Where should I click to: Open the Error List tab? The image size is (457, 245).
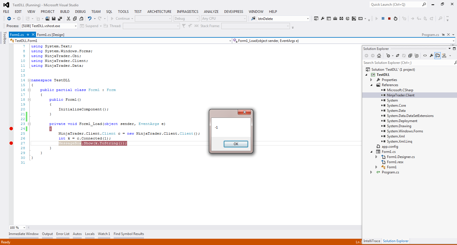click(63, 234)
